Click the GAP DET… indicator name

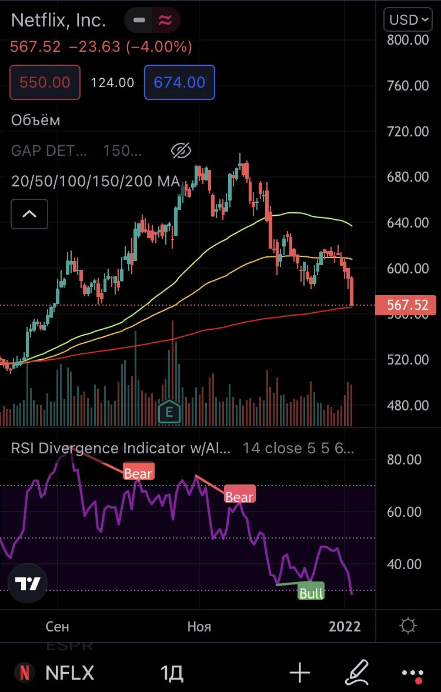[49, 151]
